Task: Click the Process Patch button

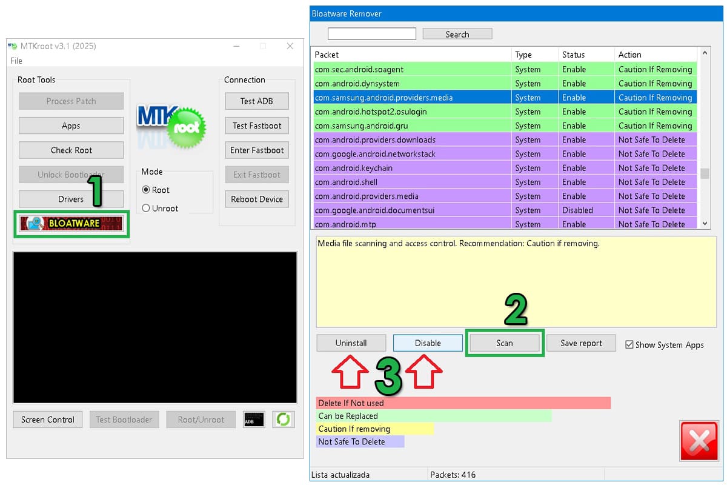Action: (71, 101)
